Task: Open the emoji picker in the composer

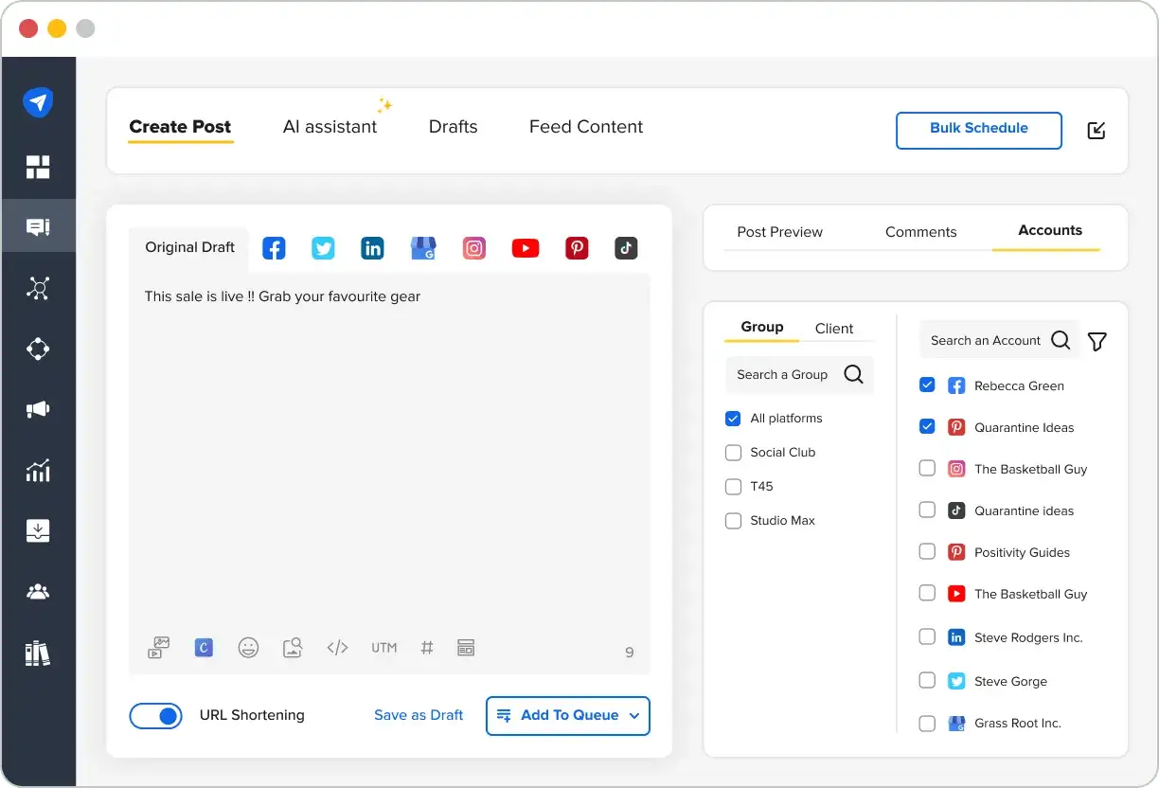Action: [x=248, y=647]
